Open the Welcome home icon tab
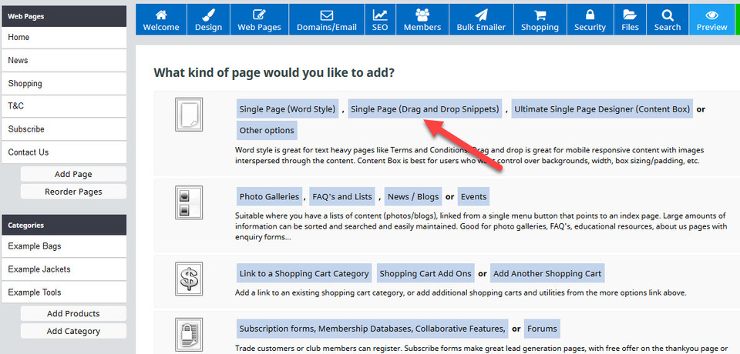This screenshot has width=740, height=354. (161, 20)
